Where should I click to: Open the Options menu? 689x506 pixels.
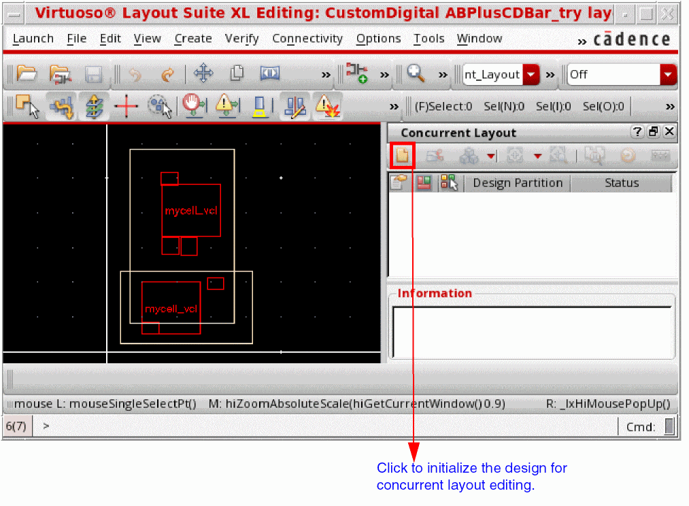378,39
